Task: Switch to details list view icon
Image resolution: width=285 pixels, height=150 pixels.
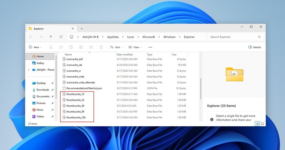Action: coord(257,124)
